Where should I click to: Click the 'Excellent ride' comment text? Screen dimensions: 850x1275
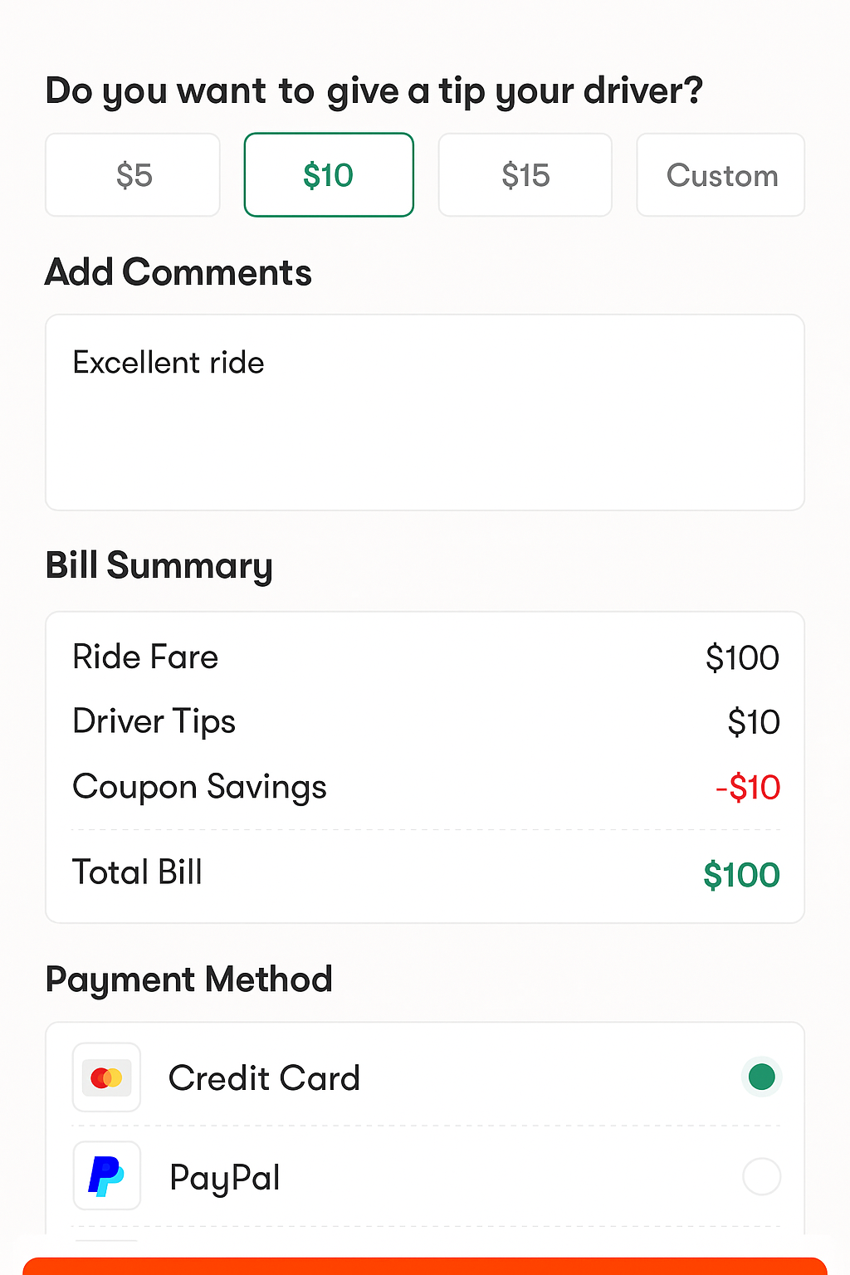169,363
